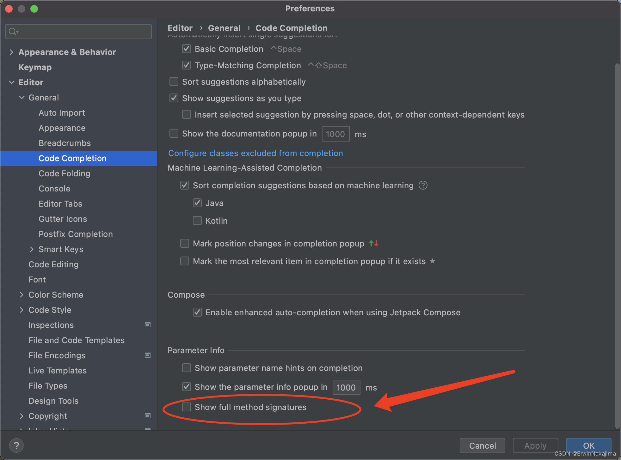Click the Cancel button

pyautogui.click(x=483, y=445)
